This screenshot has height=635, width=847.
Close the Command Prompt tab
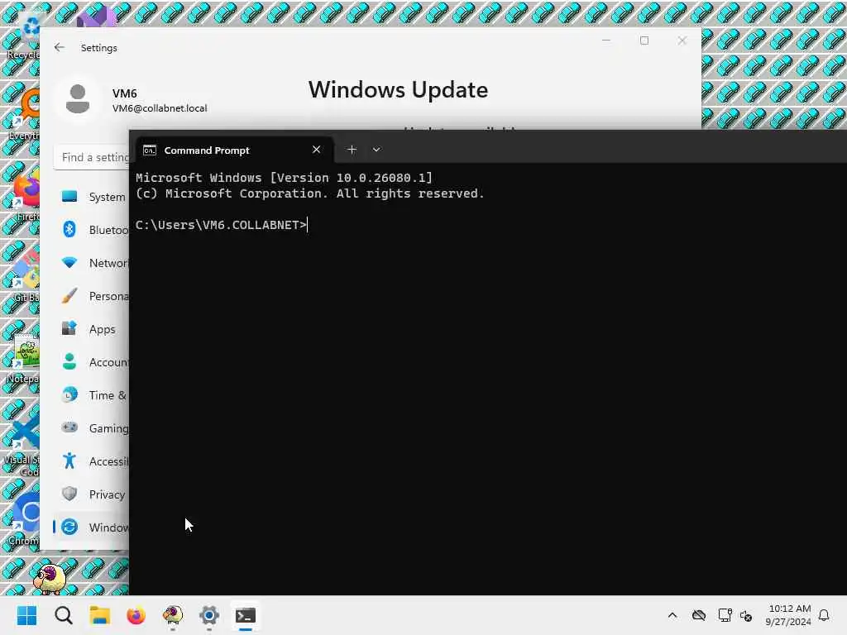(x=317, y=150)
